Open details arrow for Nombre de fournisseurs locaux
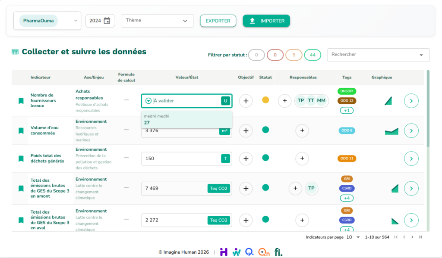 (x=411, y=101)
